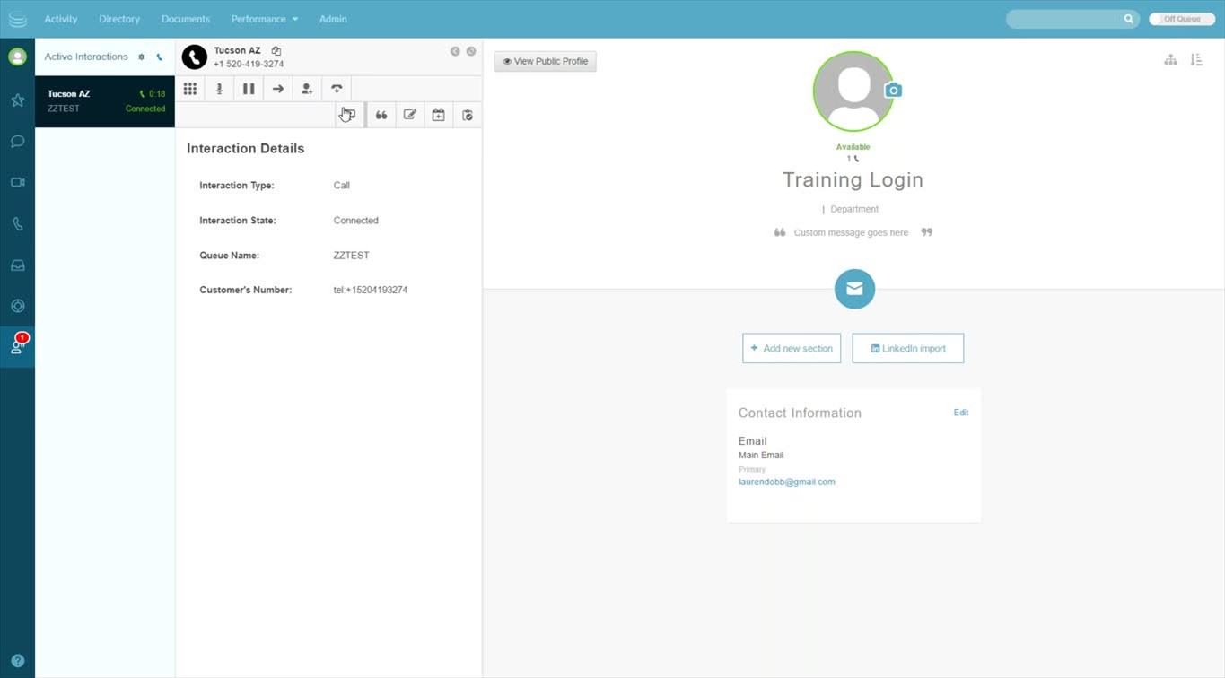Viewport: 1225px width, 678px height.
Task: Open the Directory menu
Action: point(119,19)
